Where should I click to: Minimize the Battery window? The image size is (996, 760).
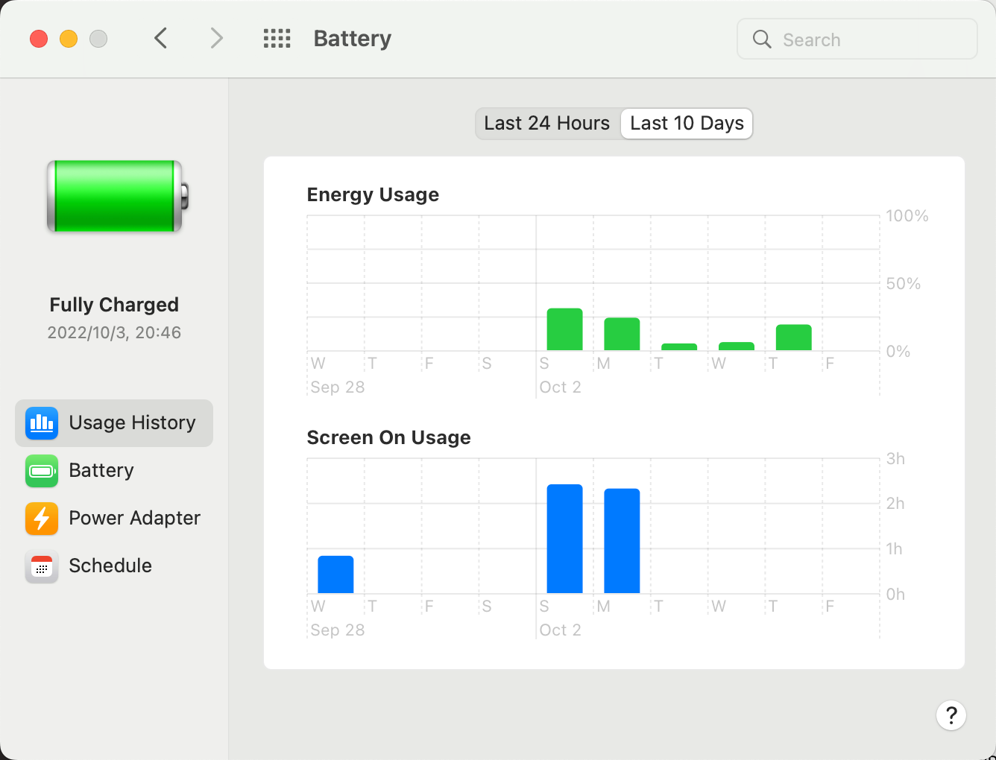tap(69, 39)
